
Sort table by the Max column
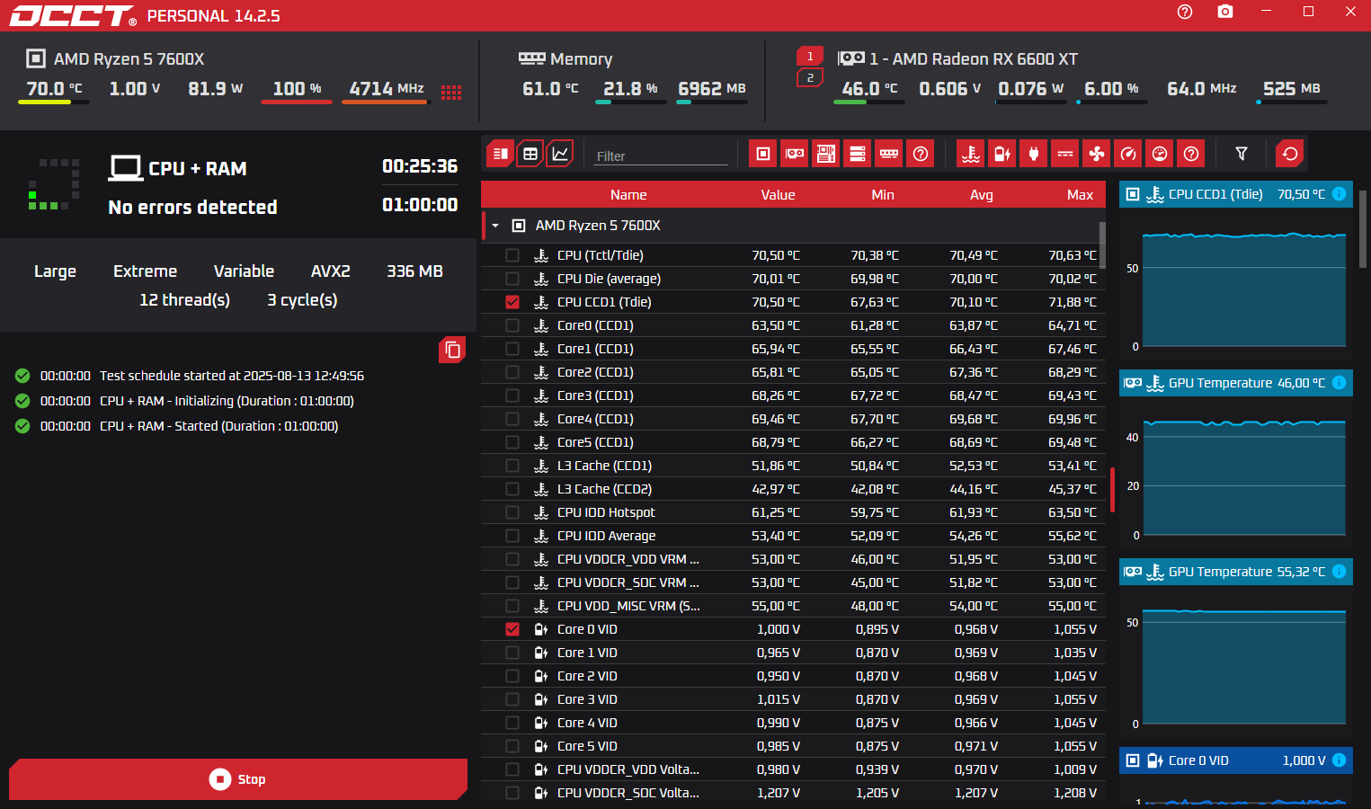[x=1080, y=195]
